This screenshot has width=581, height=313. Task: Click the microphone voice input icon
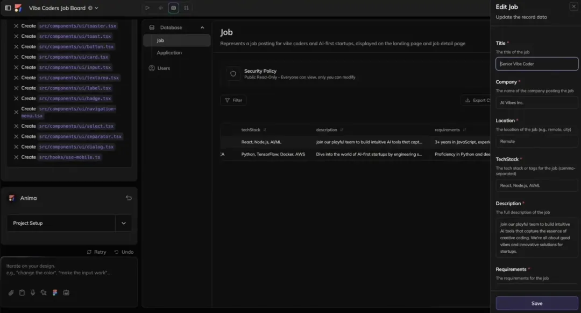click(x=33, y=293)
